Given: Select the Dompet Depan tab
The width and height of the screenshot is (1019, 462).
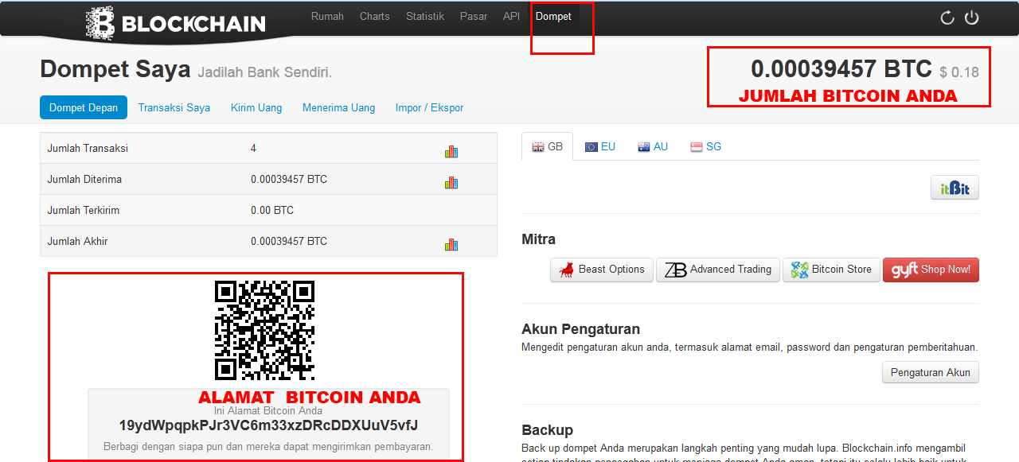Looking at the screenshot, I should pos(84,107).
